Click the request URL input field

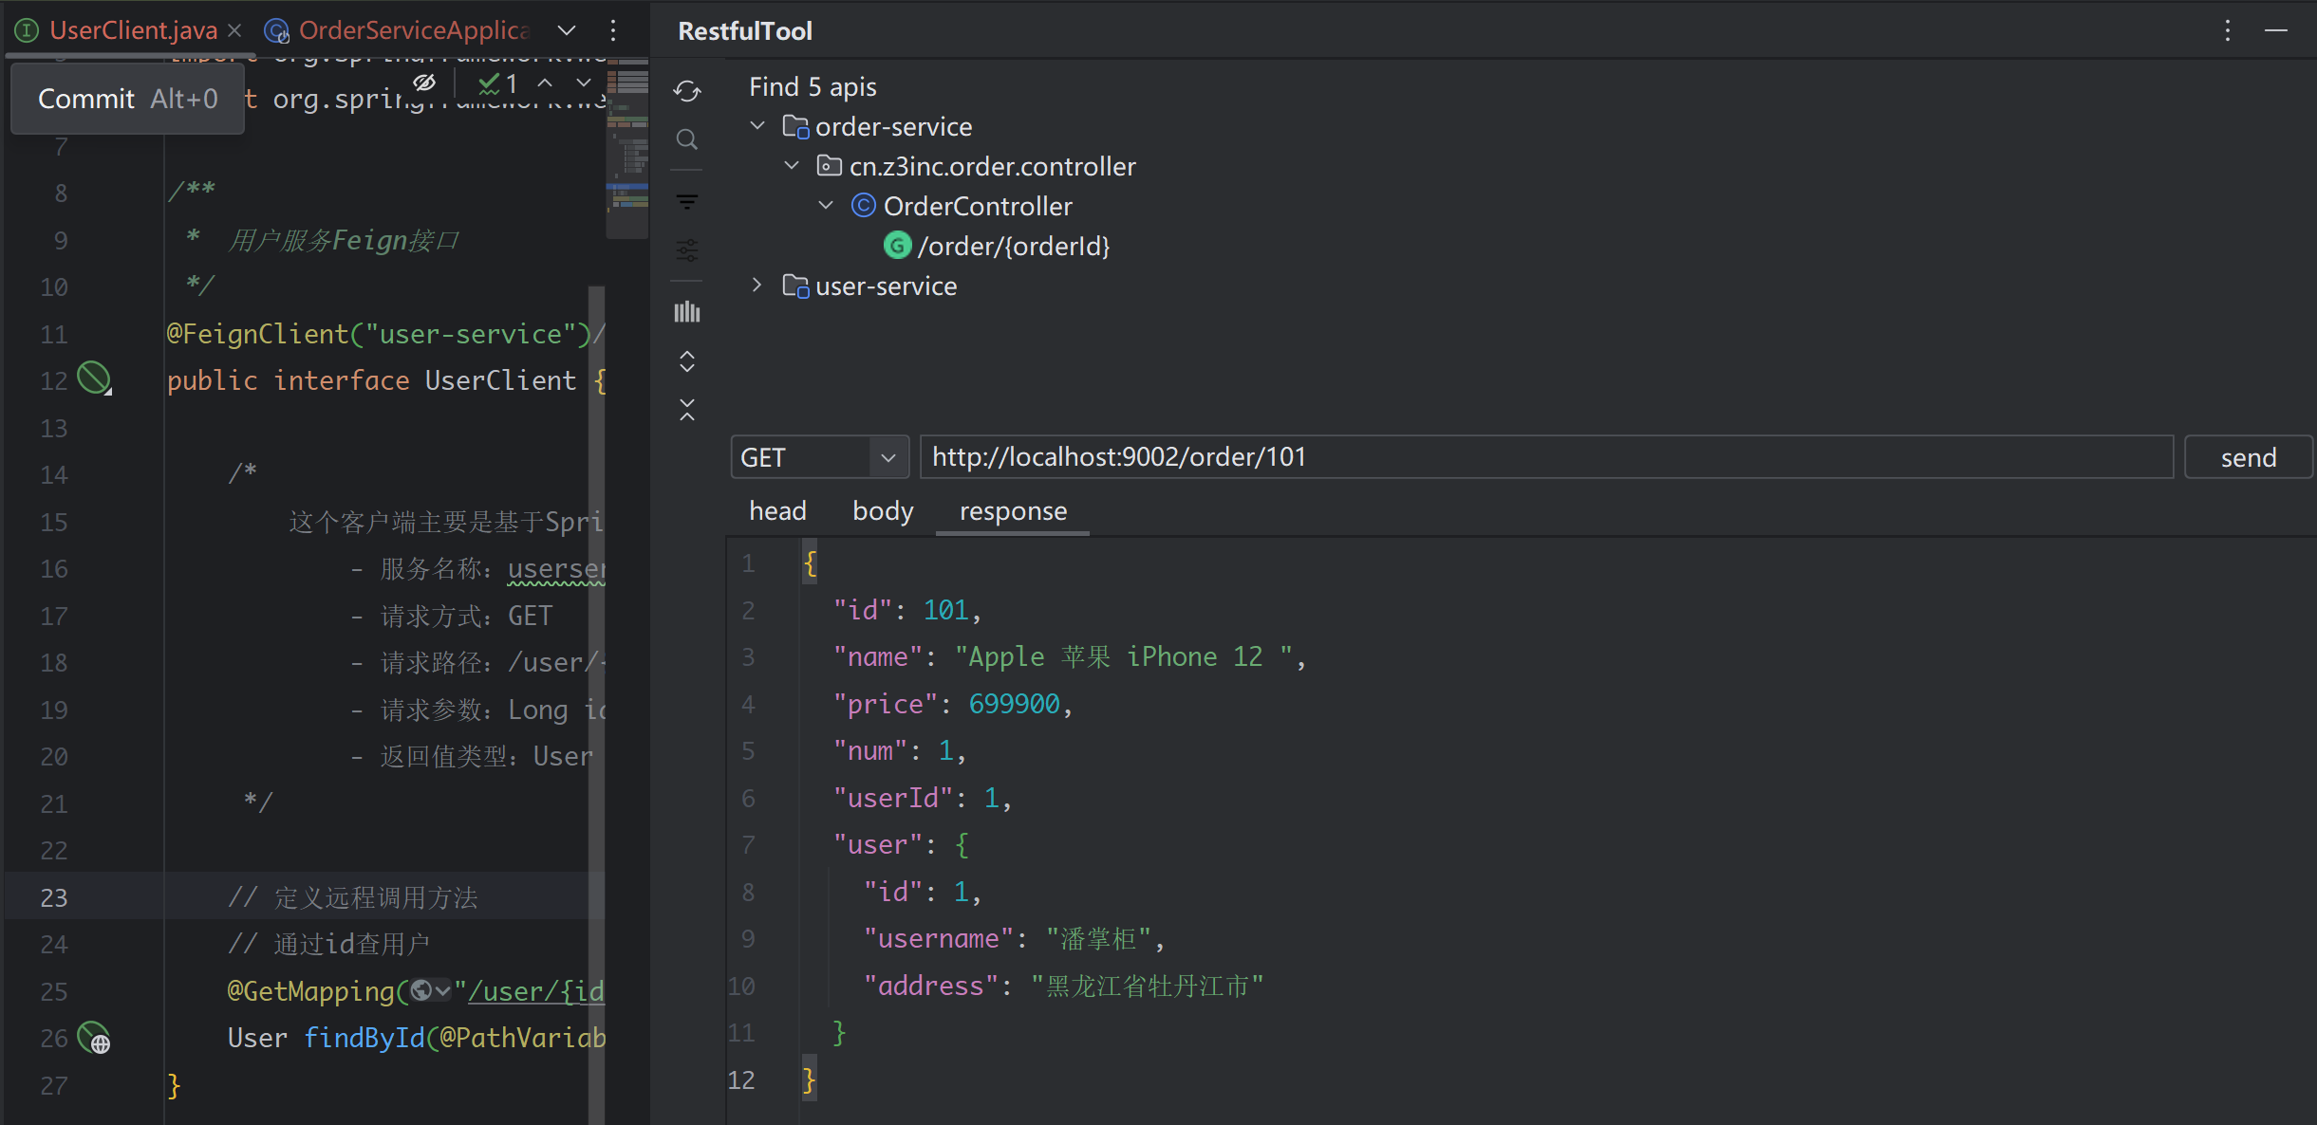tap(1546, 457)
